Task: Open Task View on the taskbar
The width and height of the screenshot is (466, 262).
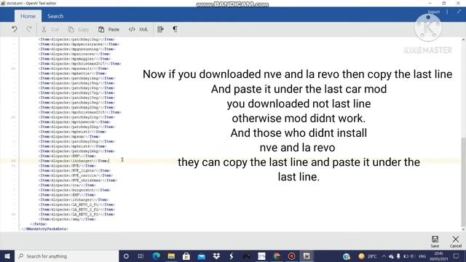Action: click(x=141, y=256)
